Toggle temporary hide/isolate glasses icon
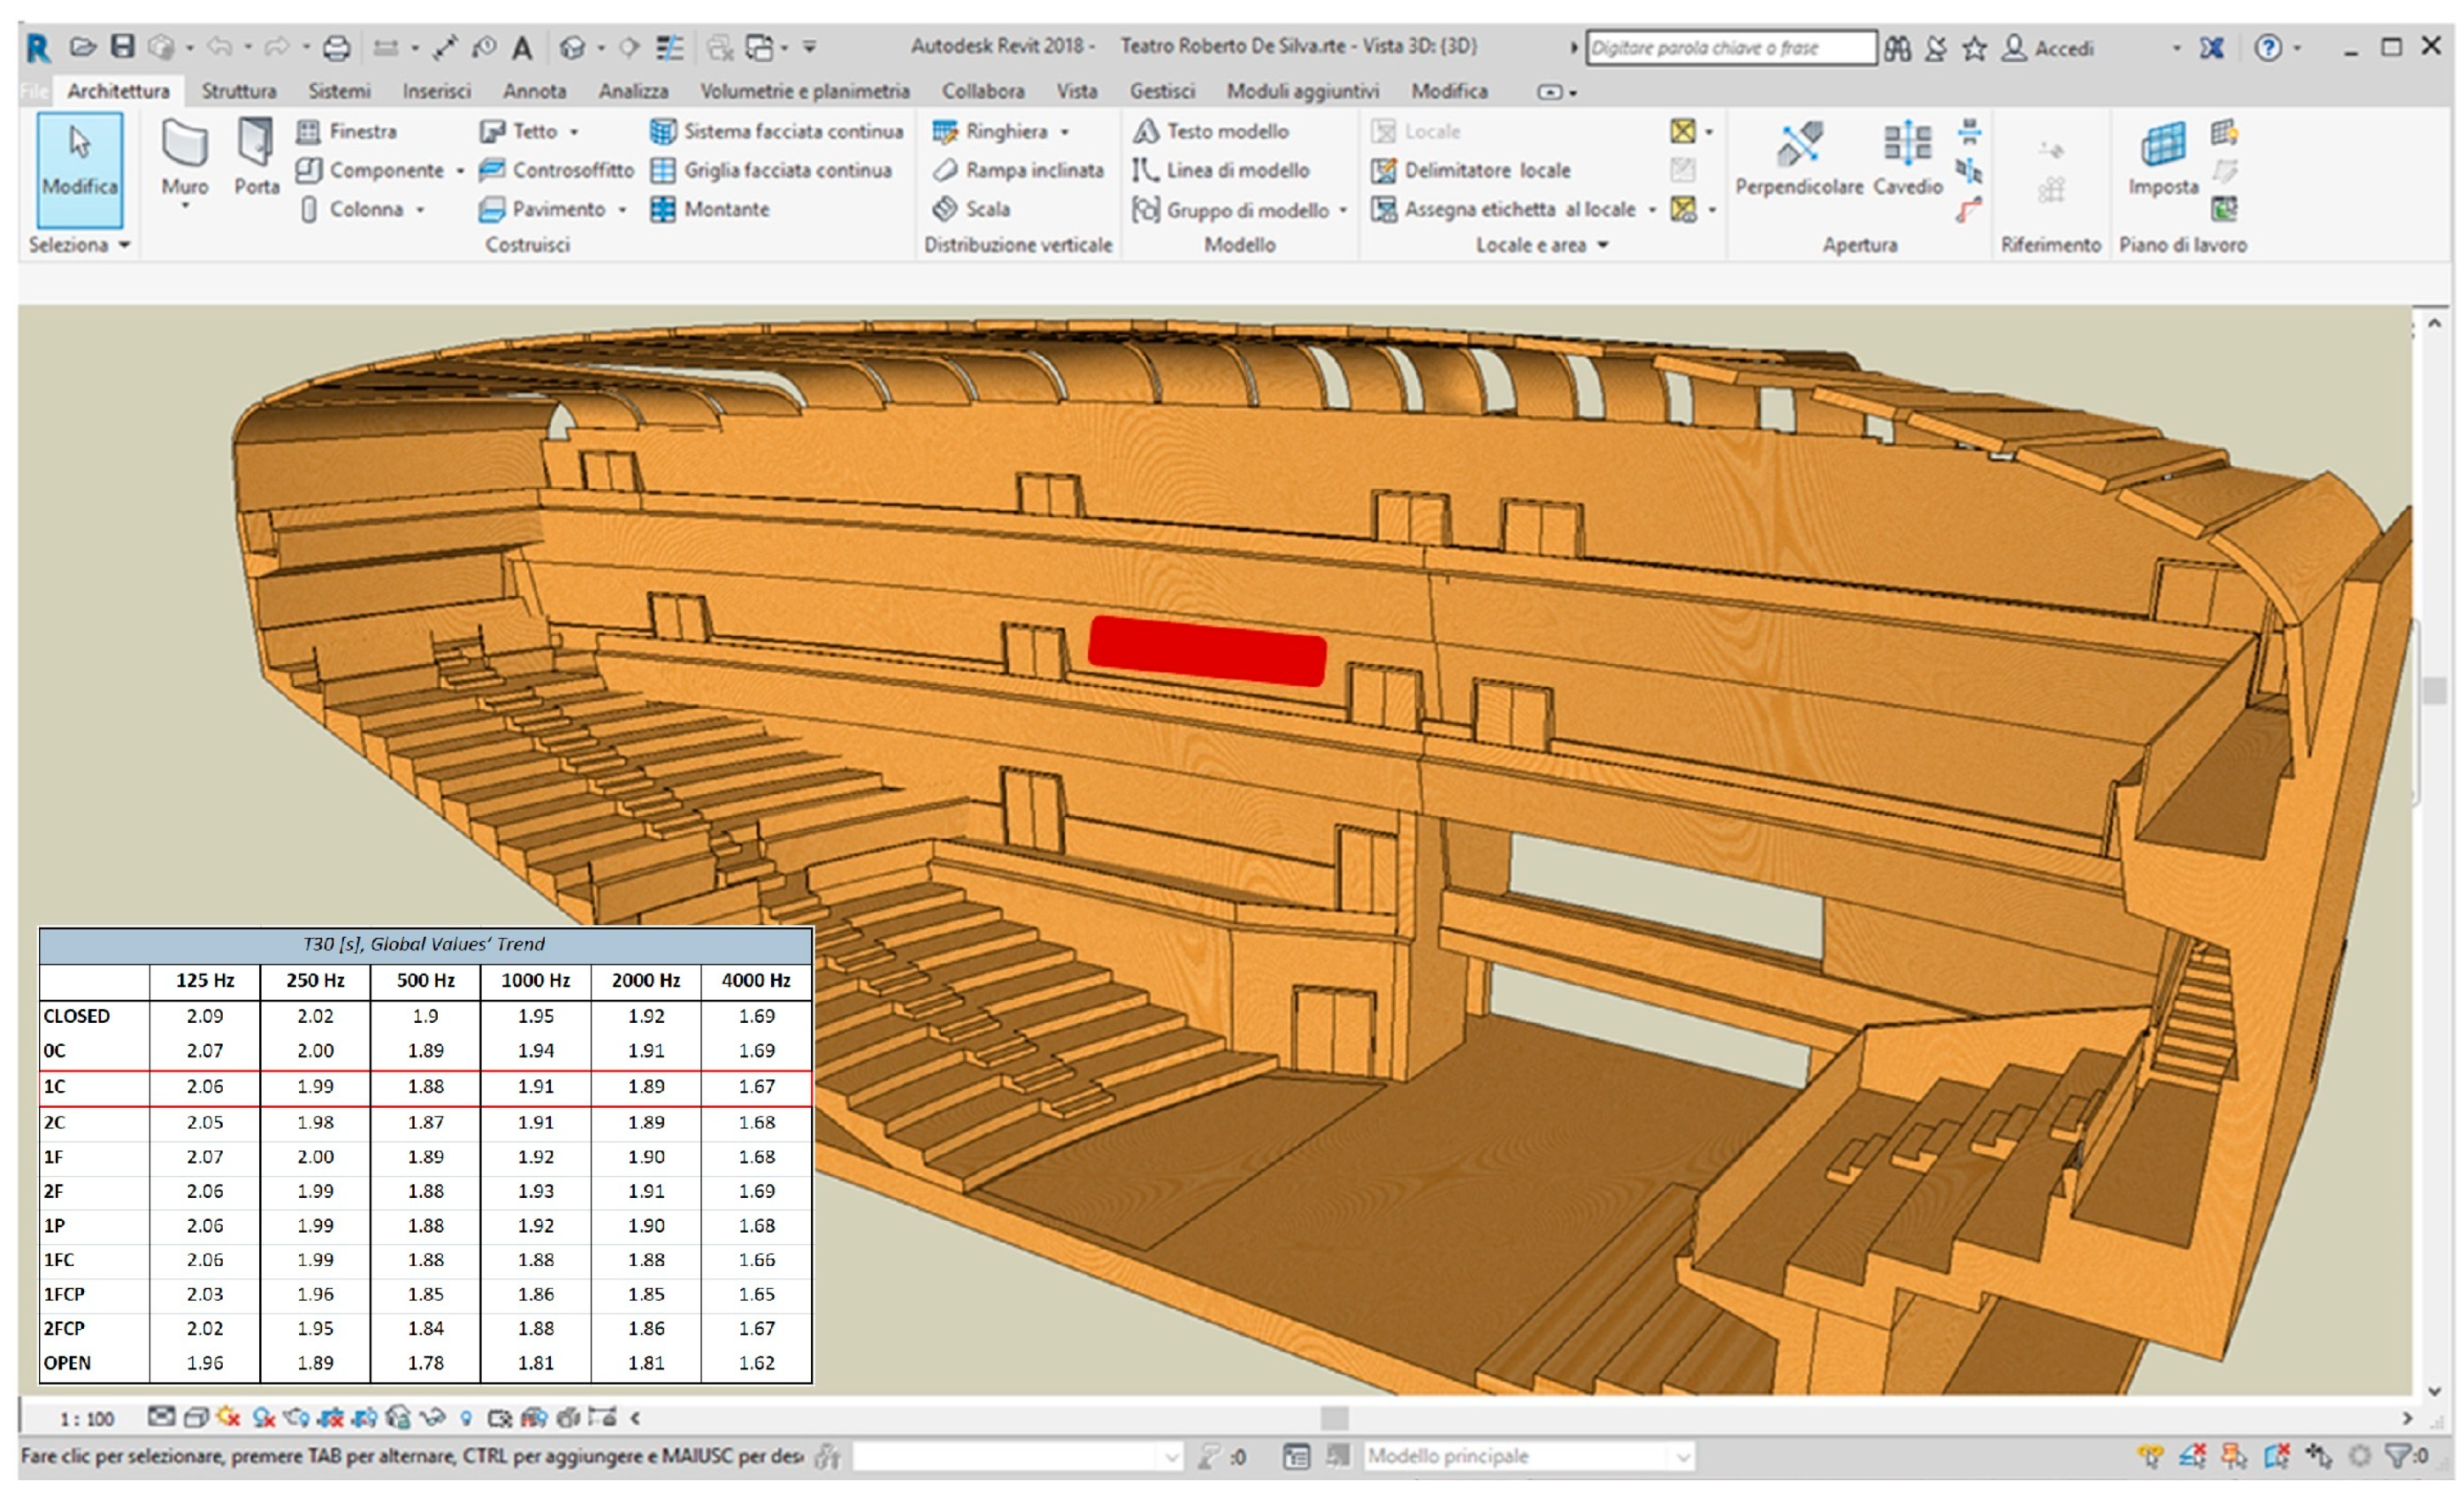Screen dimensions: 2464x1504 (x=432, y=1417)
